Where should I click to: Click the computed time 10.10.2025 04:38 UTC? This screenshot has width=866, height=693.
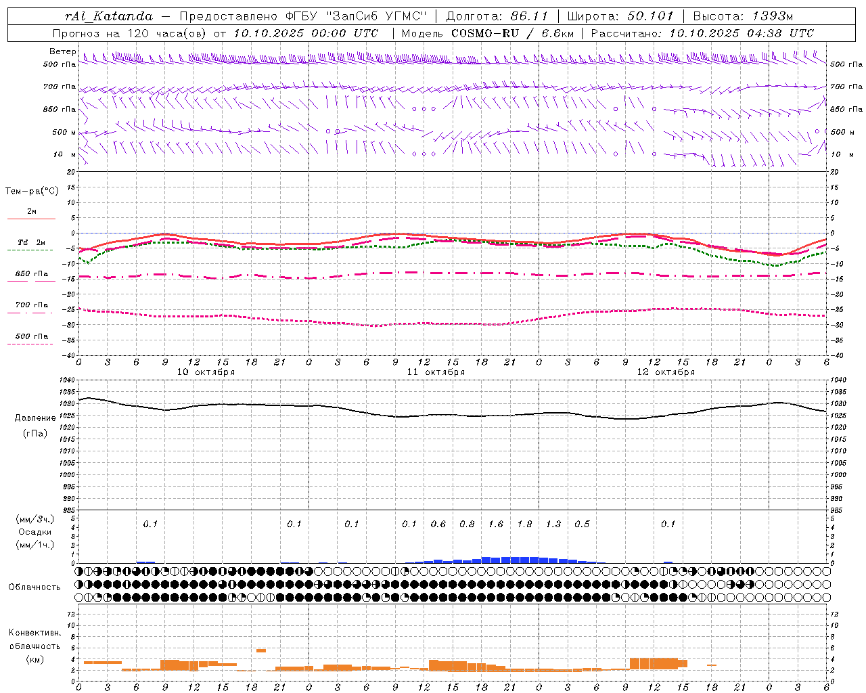742,33
